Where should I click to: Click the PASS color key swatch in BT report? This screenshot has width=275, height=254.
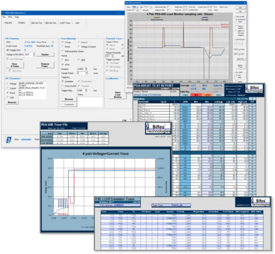tap(185, 95)
